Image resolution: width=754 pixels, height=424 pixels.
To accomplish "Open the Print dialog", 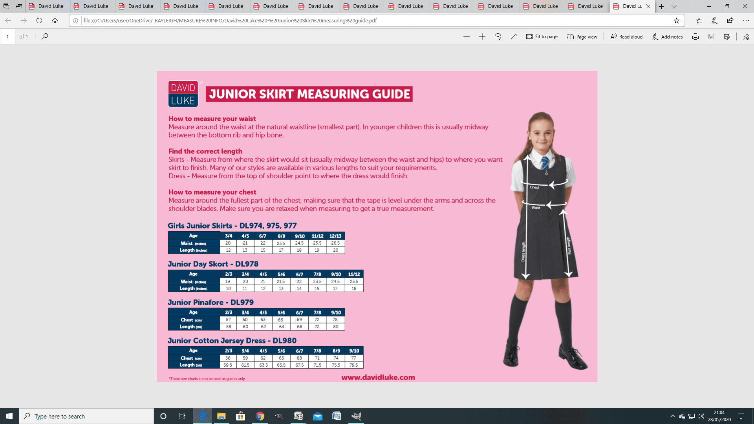I will pos(695,37).
